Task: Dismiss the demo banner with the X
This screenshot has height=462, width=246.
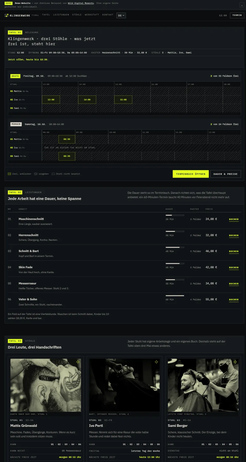Action: tap(242, 5)
